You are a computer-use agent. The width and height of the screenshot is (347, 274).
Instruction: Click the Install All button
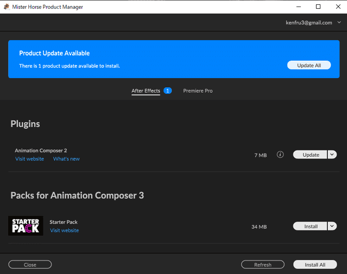315,265
